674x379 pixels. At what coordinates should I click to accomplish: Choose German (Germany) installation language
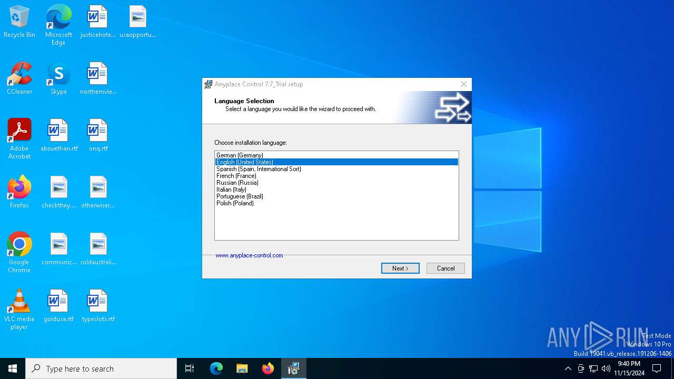[336, 155]
